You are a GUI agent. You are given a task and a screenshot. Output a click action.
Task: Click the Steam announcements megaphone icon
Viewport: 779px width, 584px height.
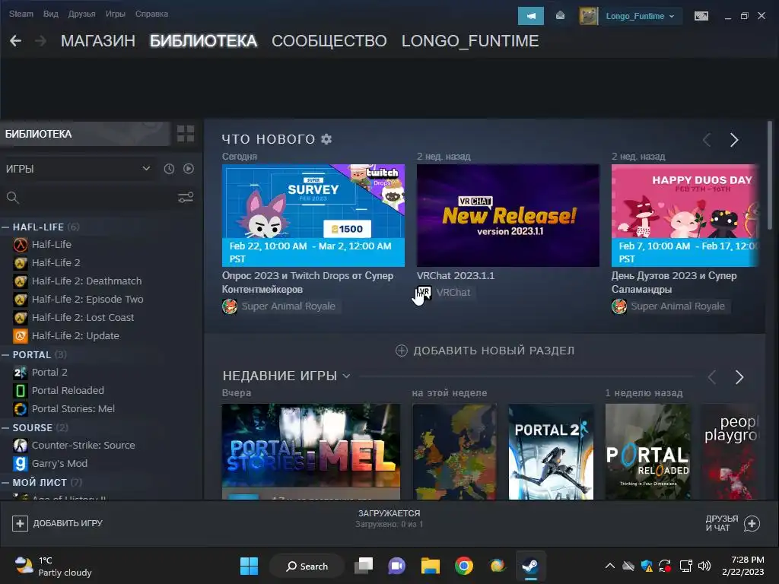pos(530,16)
